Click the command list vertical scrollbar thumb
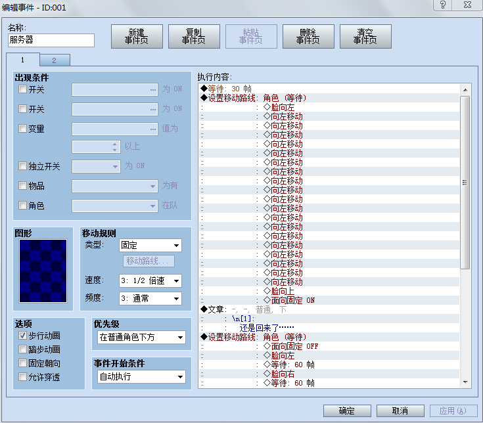The height and width of the screenshot is (423, 483). tap(465, 183)
